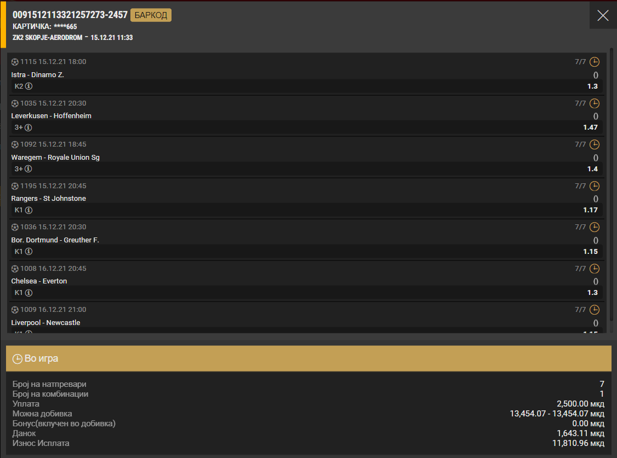Click info icon for Waregem 3+ bet

28,169
